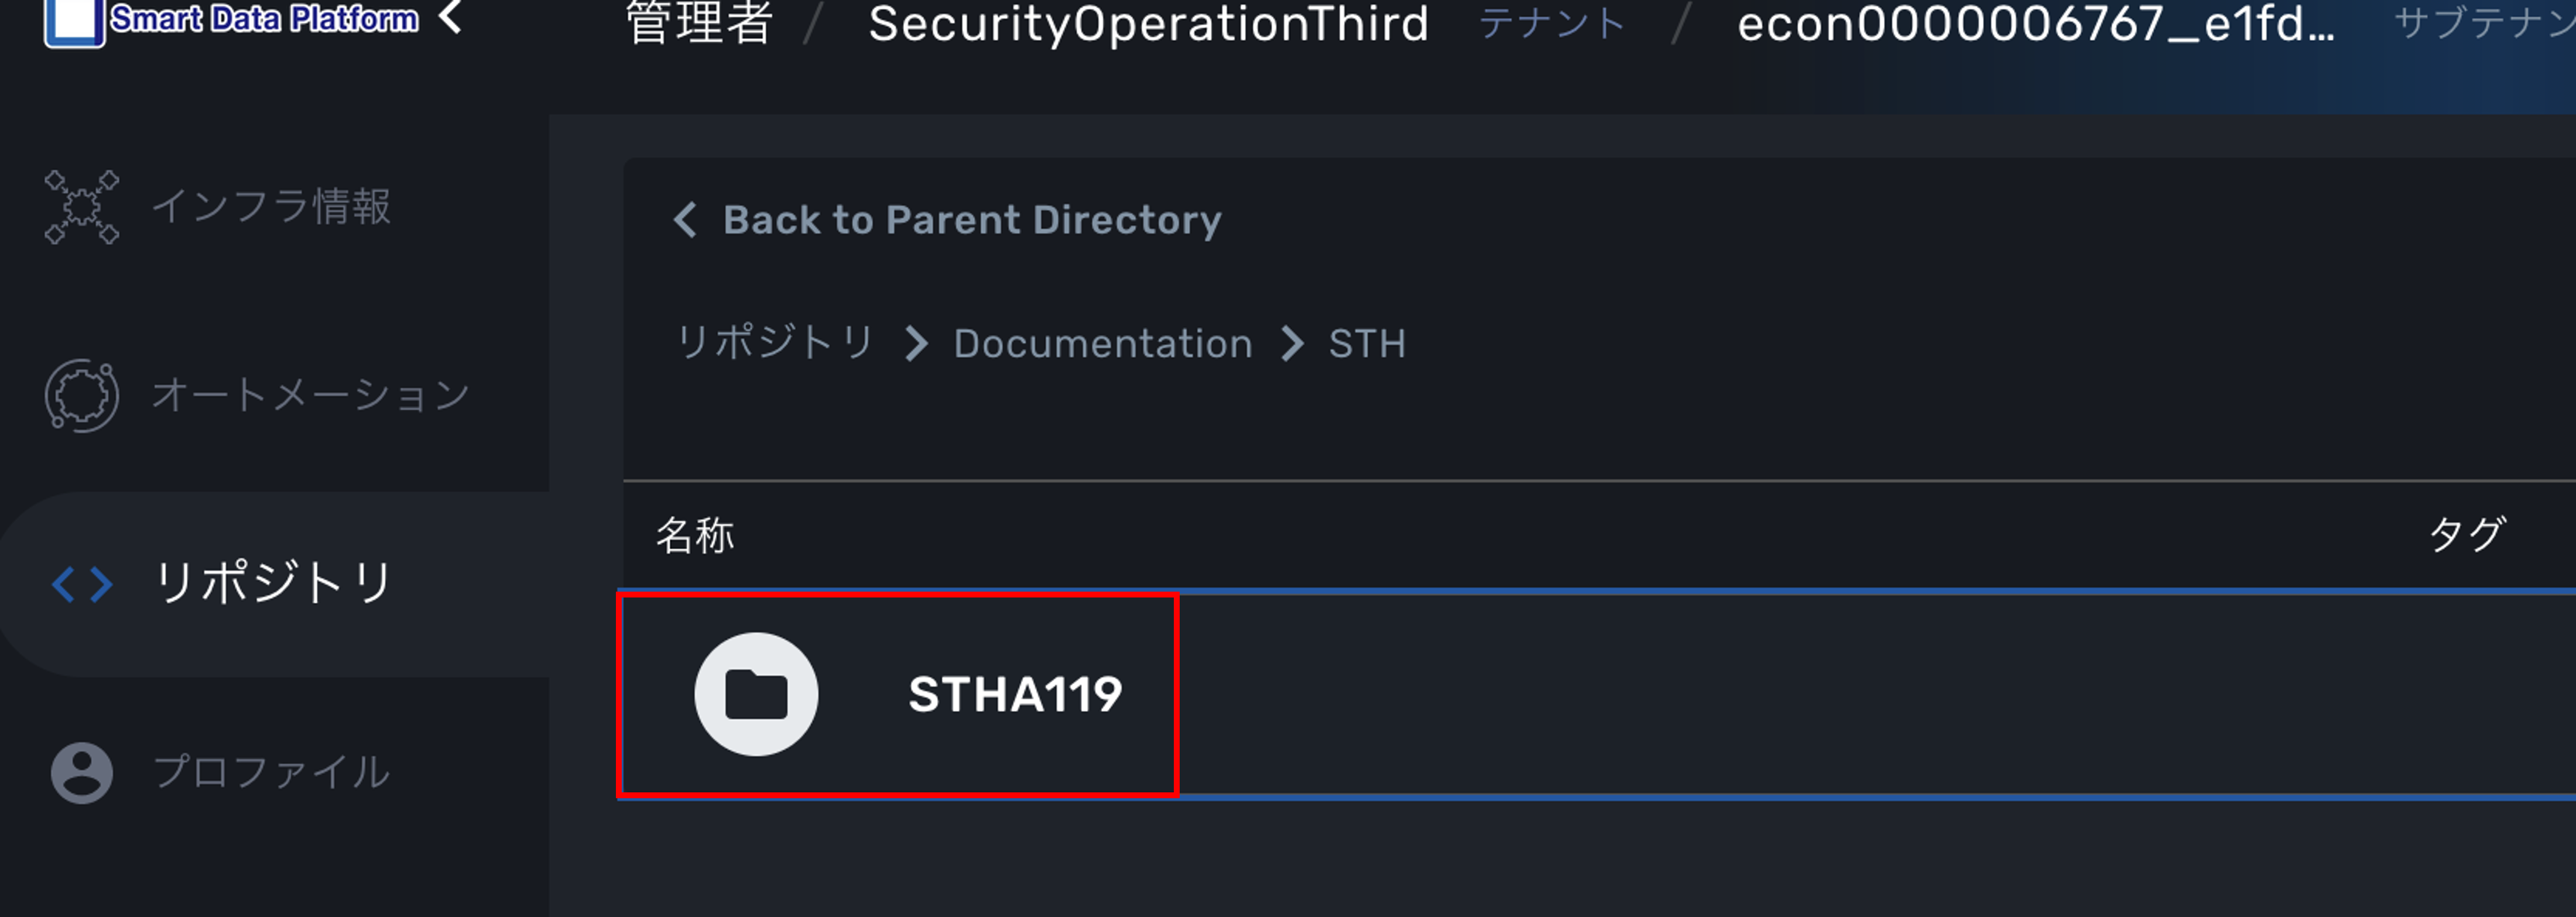
Task: Click STH in the breadcrumb path
Action: [1366, 343]
